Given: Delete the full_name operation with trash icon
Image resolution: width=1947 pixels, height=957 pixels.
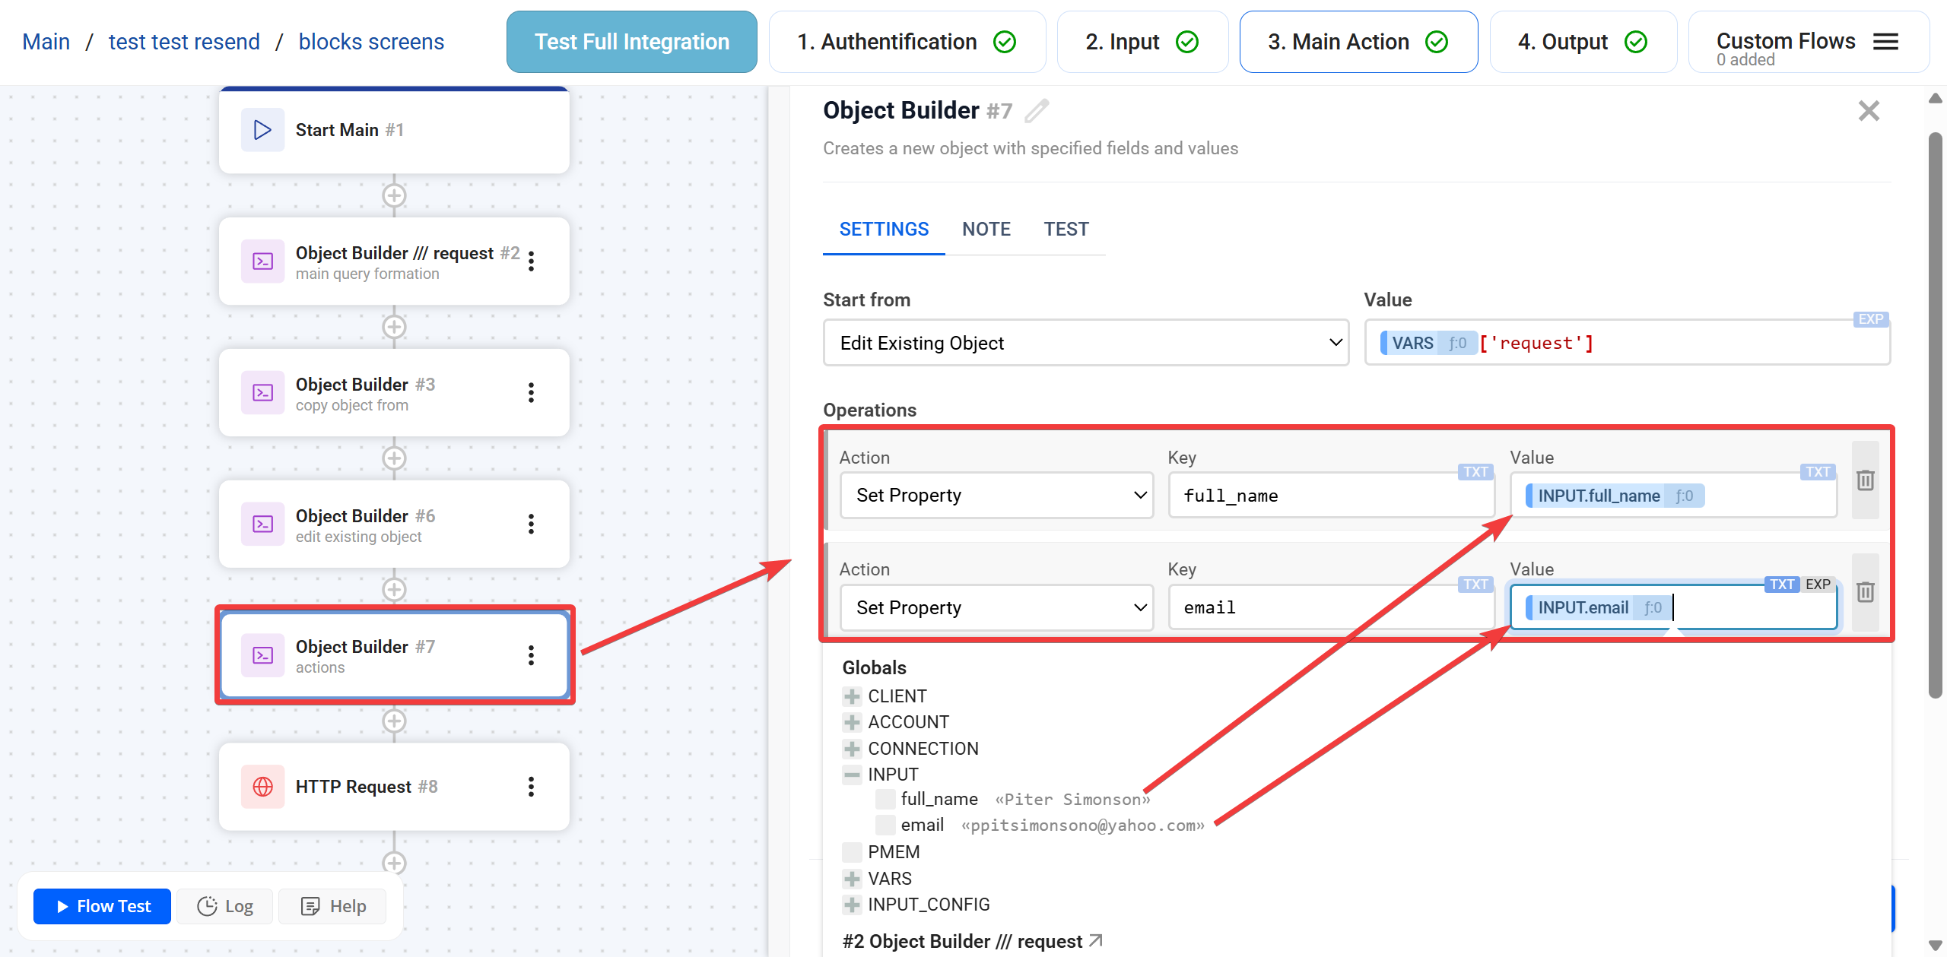Looking at the screenshot, I should tap(1865, 480).
